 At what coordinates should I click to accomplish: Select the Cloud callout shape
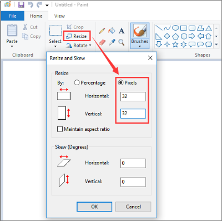tap(209, 45)
